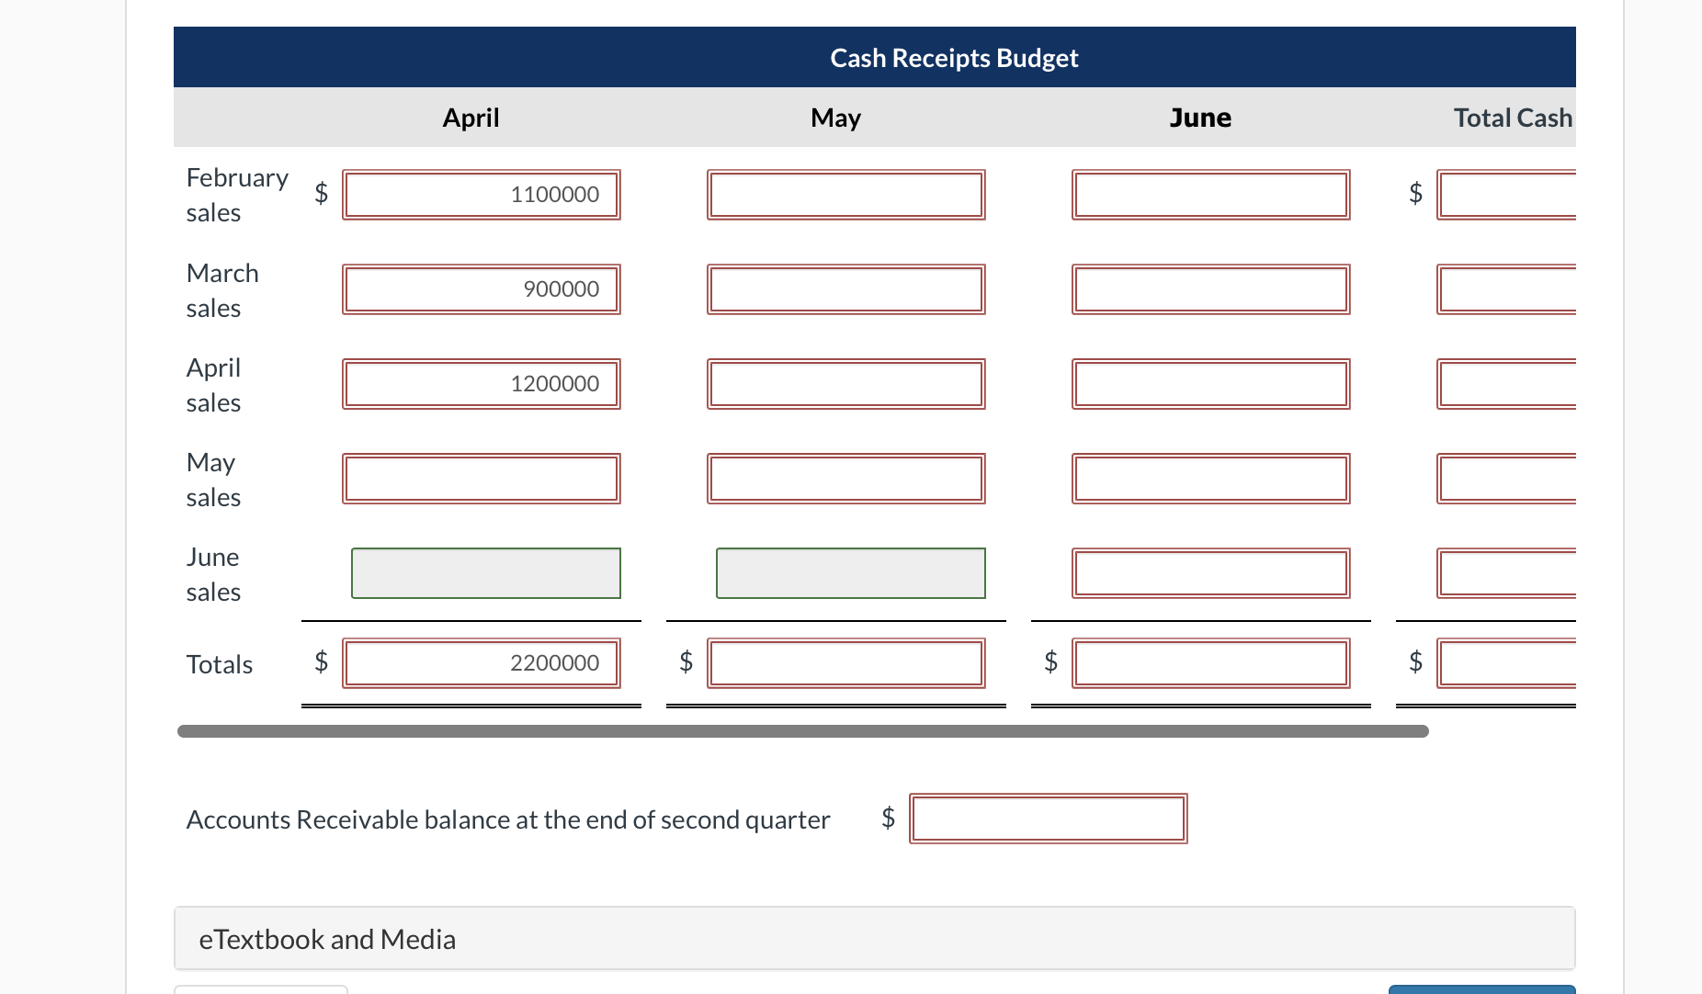Click the May column header
The width and height of the screenshot is (1702, 994).
pyautogui.click(x=836, y=118)
